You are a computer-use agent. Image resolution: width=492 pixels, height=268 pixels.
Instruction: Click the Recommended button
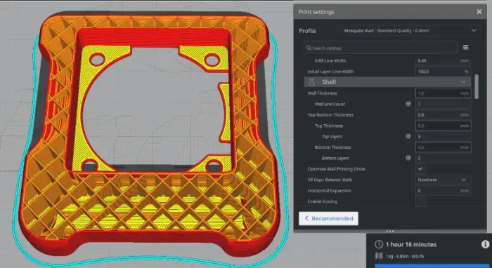328,218
